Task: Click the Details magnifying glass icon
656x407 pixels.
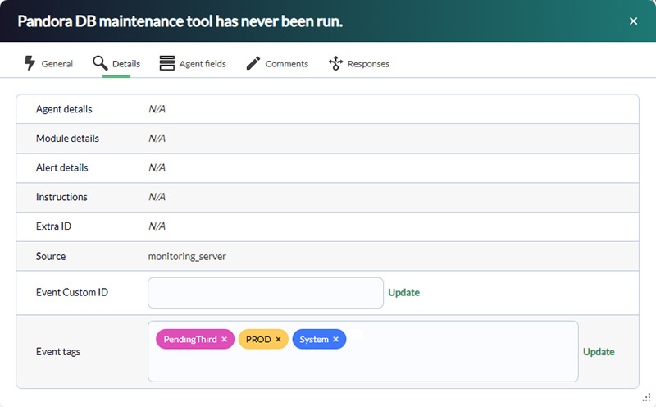Action: tap(100, 63)
